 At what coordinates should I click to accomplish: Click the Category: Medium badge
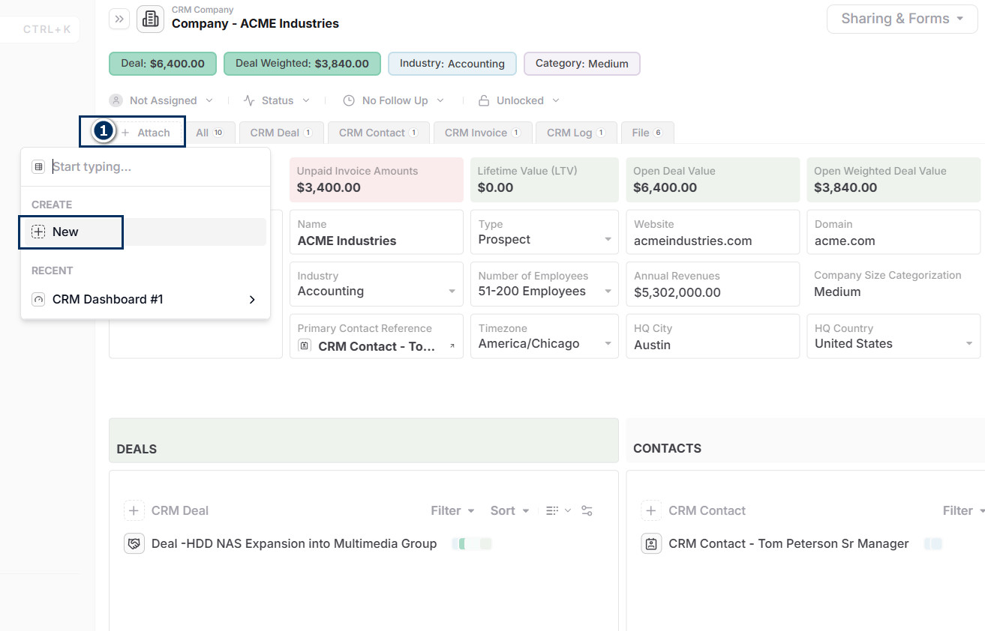click(x=582, y=64)
